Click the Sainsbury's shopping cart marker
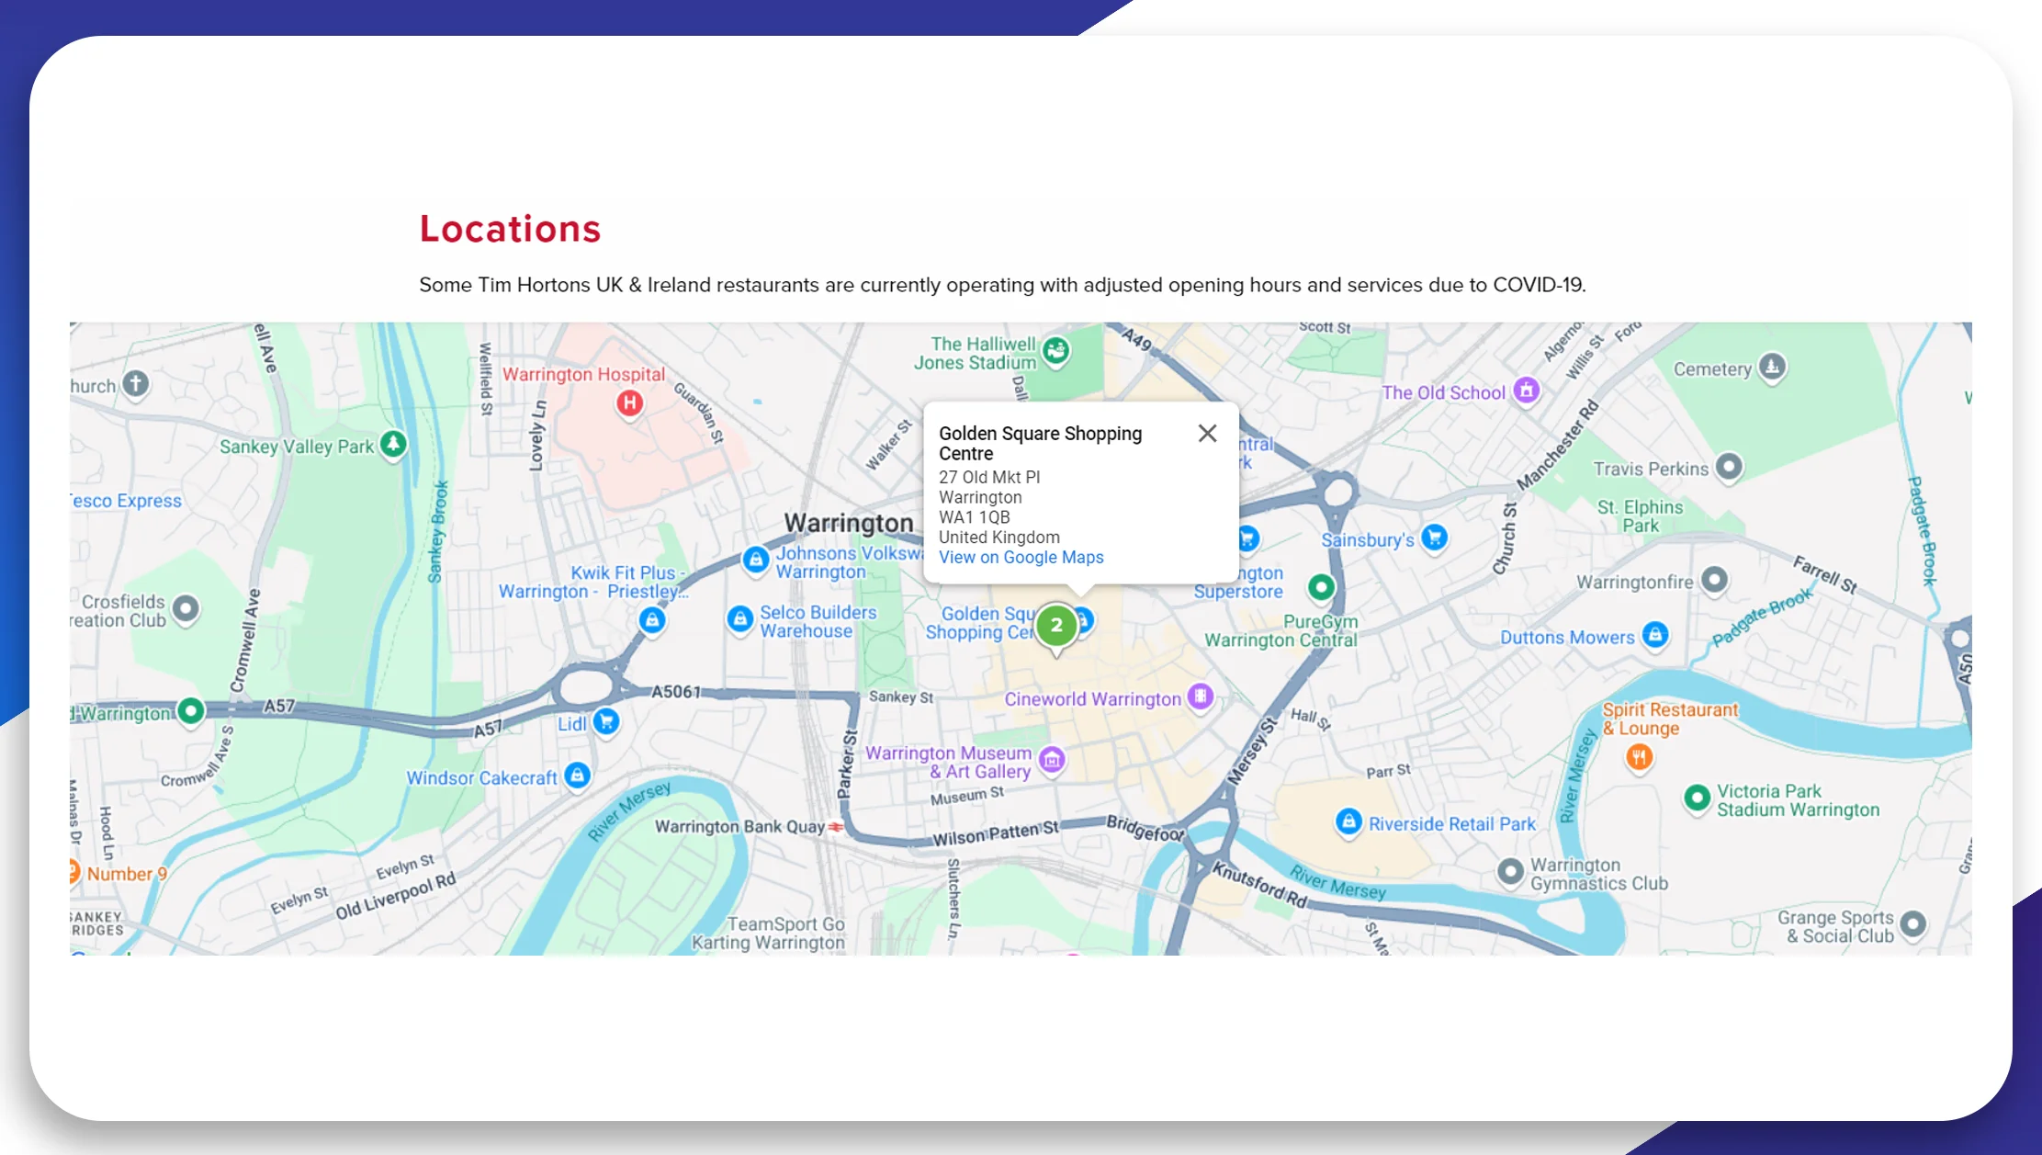 point(1434,538)
